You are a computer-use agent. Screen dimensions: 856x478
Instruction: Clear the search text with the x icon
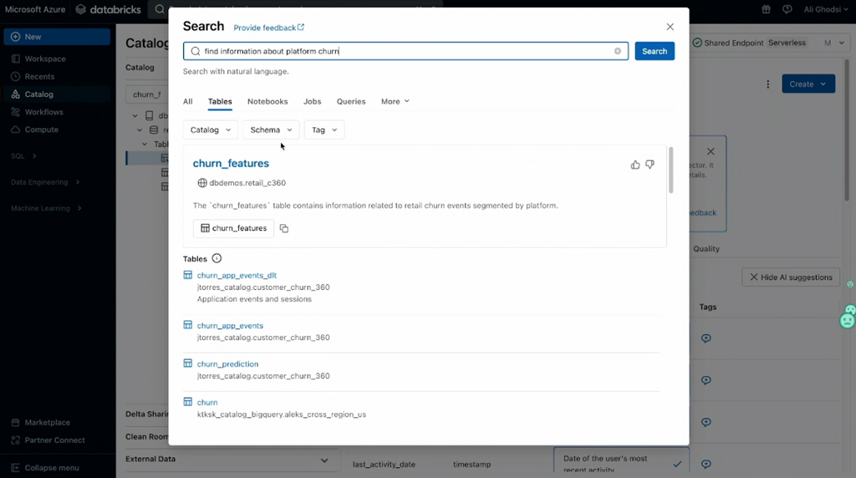[x=618, y=51]
